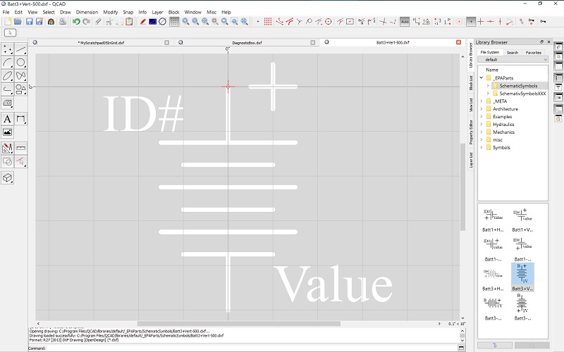Click the Command input field
564x352 pixels.
[x=252, y=348]
